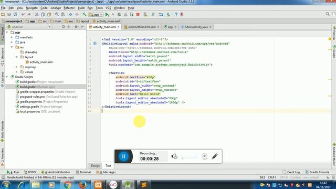This screenshot has height=189, width=336.
Task: Click the Back navigation arrow icon
Action: coord(70,14)
